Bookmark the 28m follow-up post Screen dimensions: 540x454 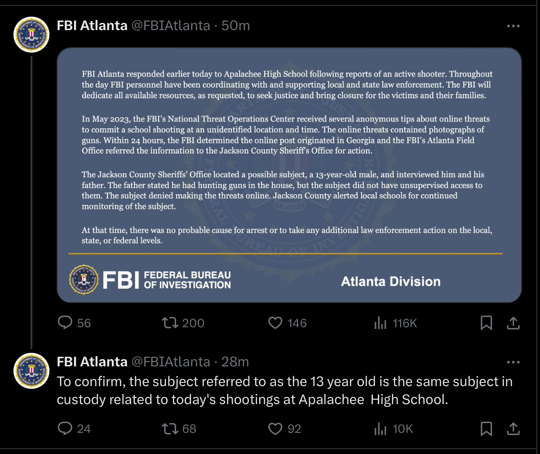[486, 429]
